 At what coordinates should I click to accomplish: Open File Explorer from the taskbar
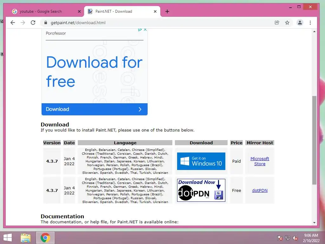pyautogui.click(x=26, y=238)
